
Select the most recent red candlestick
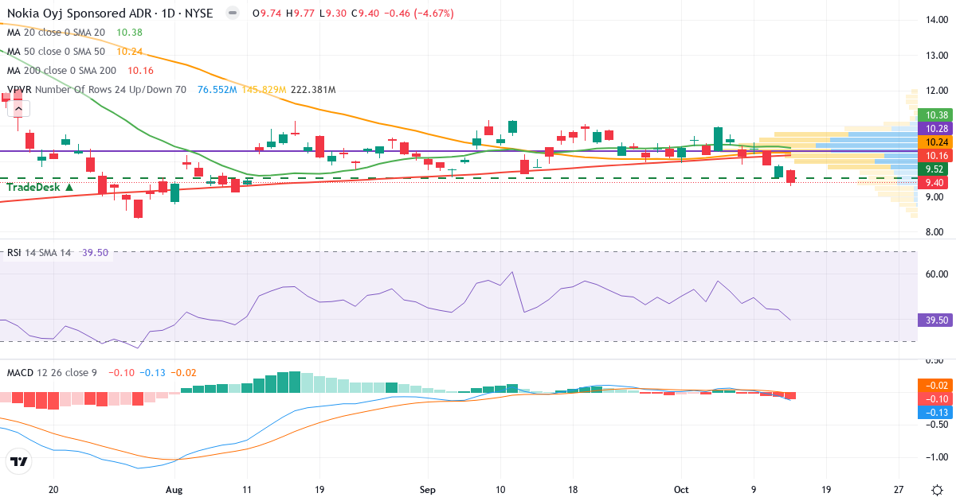coord(791,176)
